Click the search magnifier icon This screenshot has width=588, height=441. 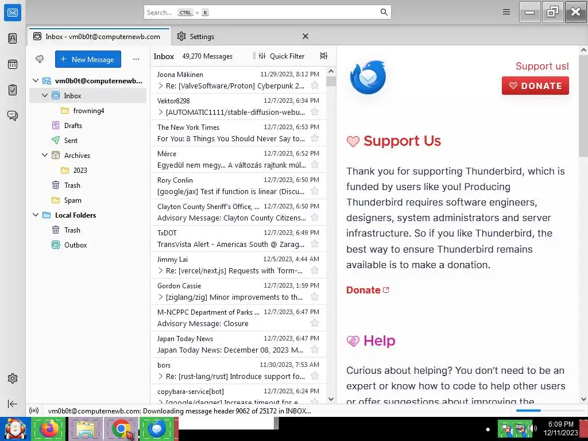(384, 12)
